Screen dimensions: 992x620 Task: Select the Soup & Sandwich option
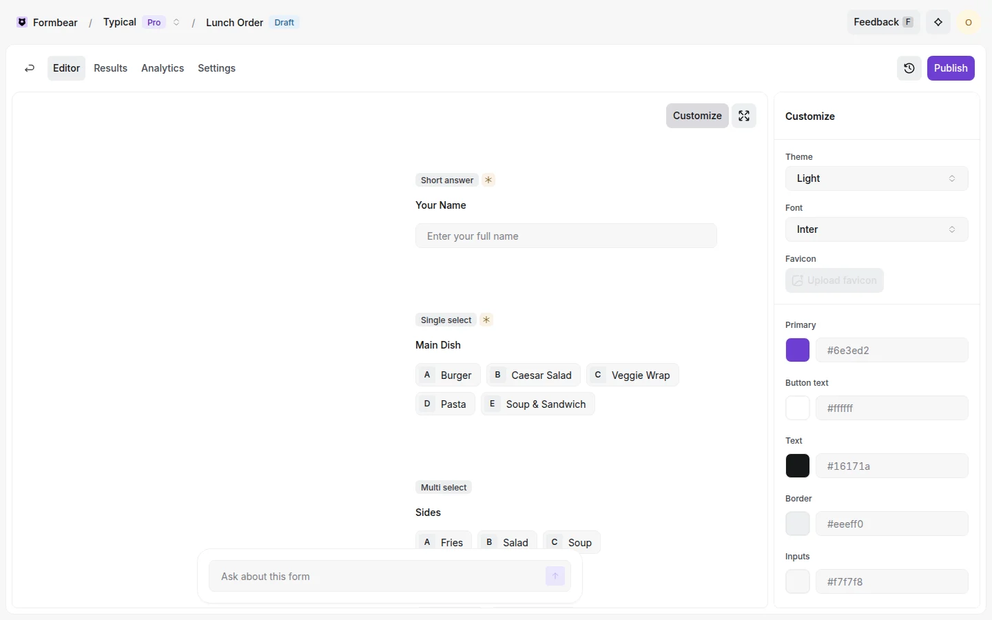[537, 404]
